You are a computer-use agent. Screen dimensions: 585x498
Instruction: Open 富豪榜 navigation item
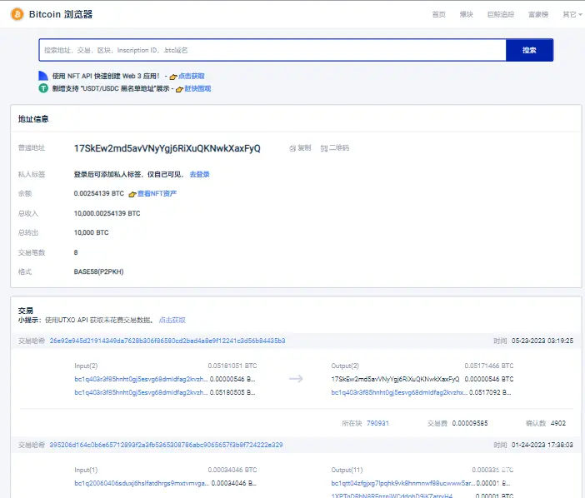point(538,14)
